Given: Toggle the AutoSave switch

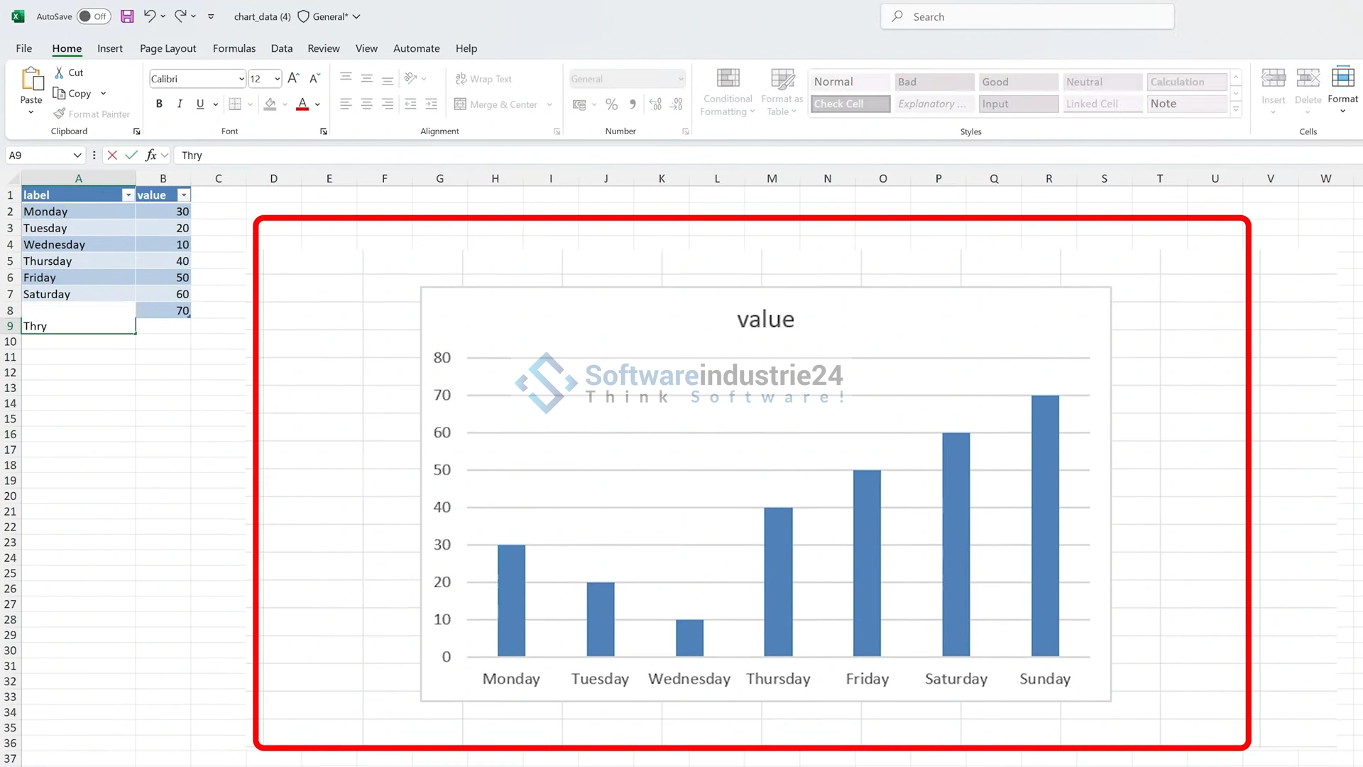Looking at the screenshot, I should tap(94, 16).
